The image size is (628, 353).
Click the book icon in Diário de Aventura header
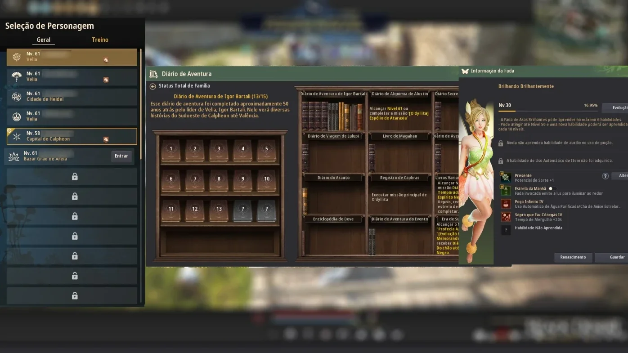[x=154, y=74]
